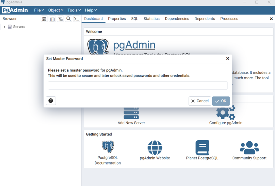The image size is (275, 186).
Task: Click the Filtered Rows toolbar icon
Action: click(60, 19)
